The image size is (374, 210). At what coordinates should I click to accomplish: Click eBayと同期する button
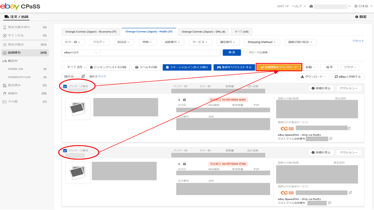348,76
